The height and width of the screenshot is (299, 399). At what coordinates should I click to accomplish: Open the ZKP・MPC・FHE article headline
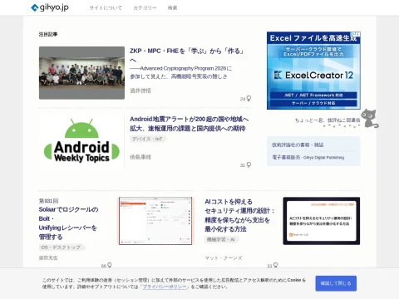coord(187,56)
